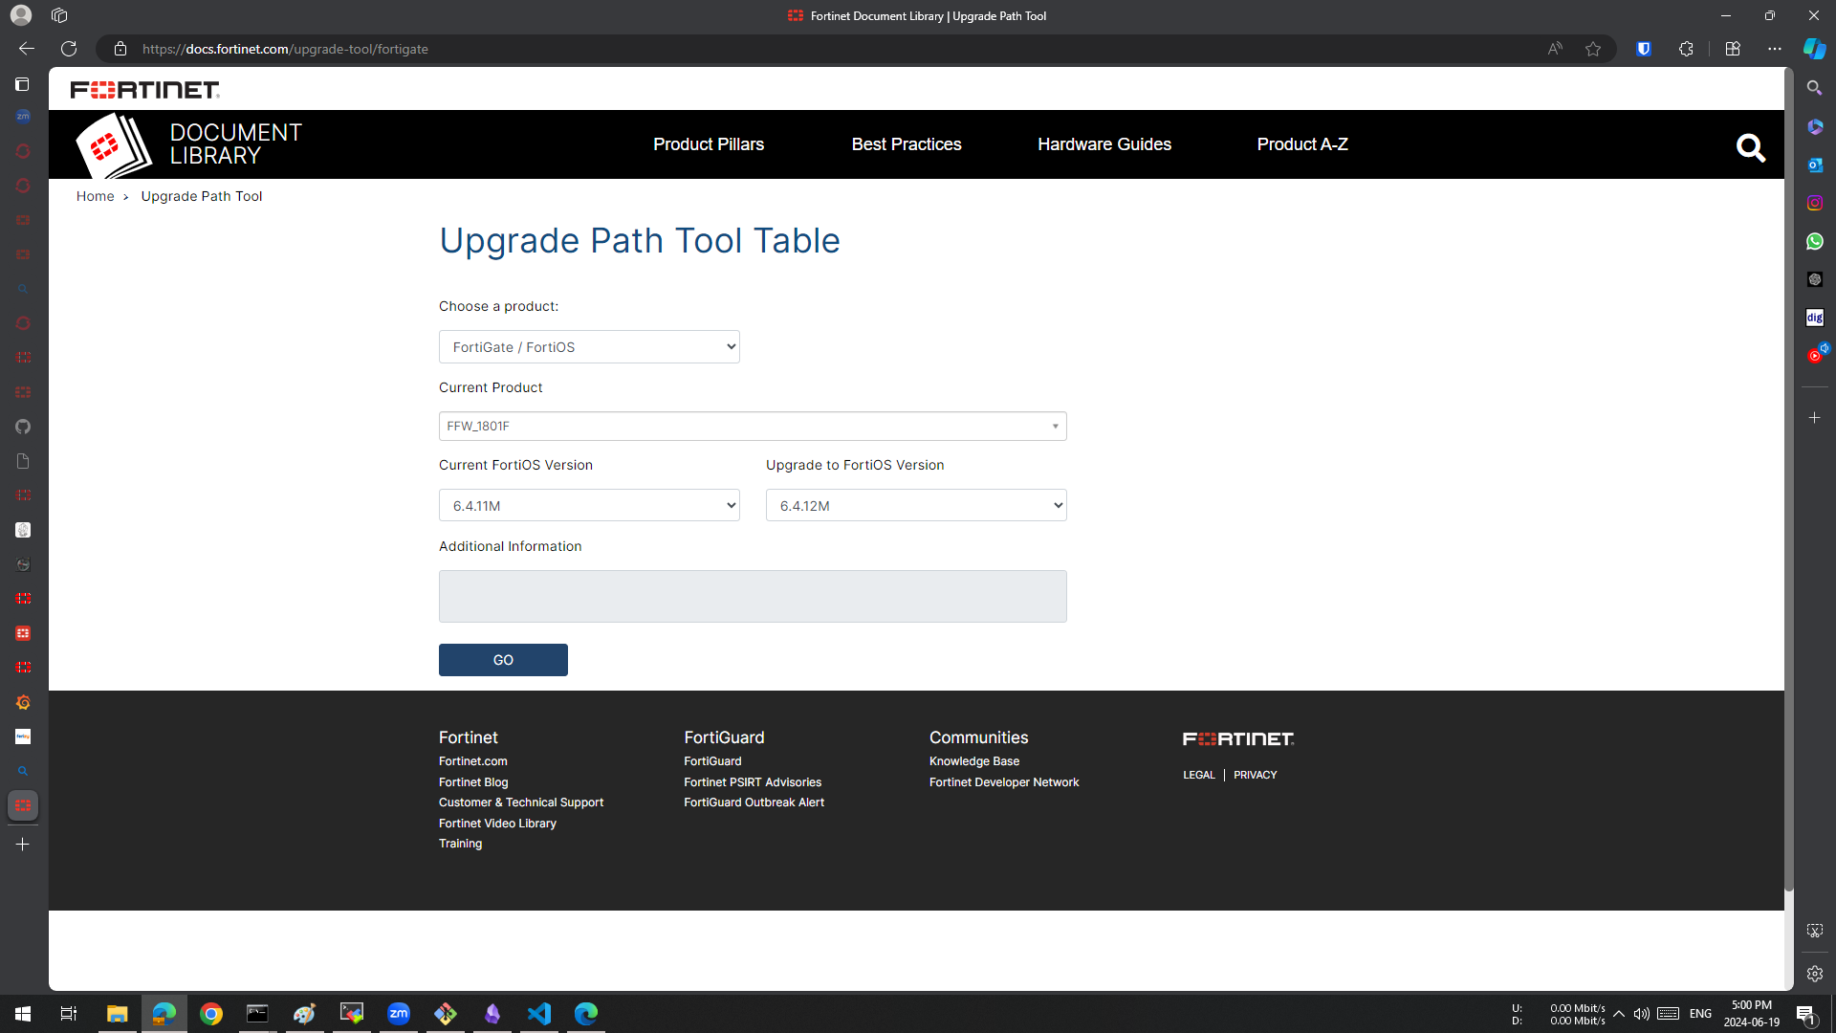1836x1033 pixels.
Task: Click the Fortinet logo at top left
Action: pyautogui.click(x=145, y=90)
